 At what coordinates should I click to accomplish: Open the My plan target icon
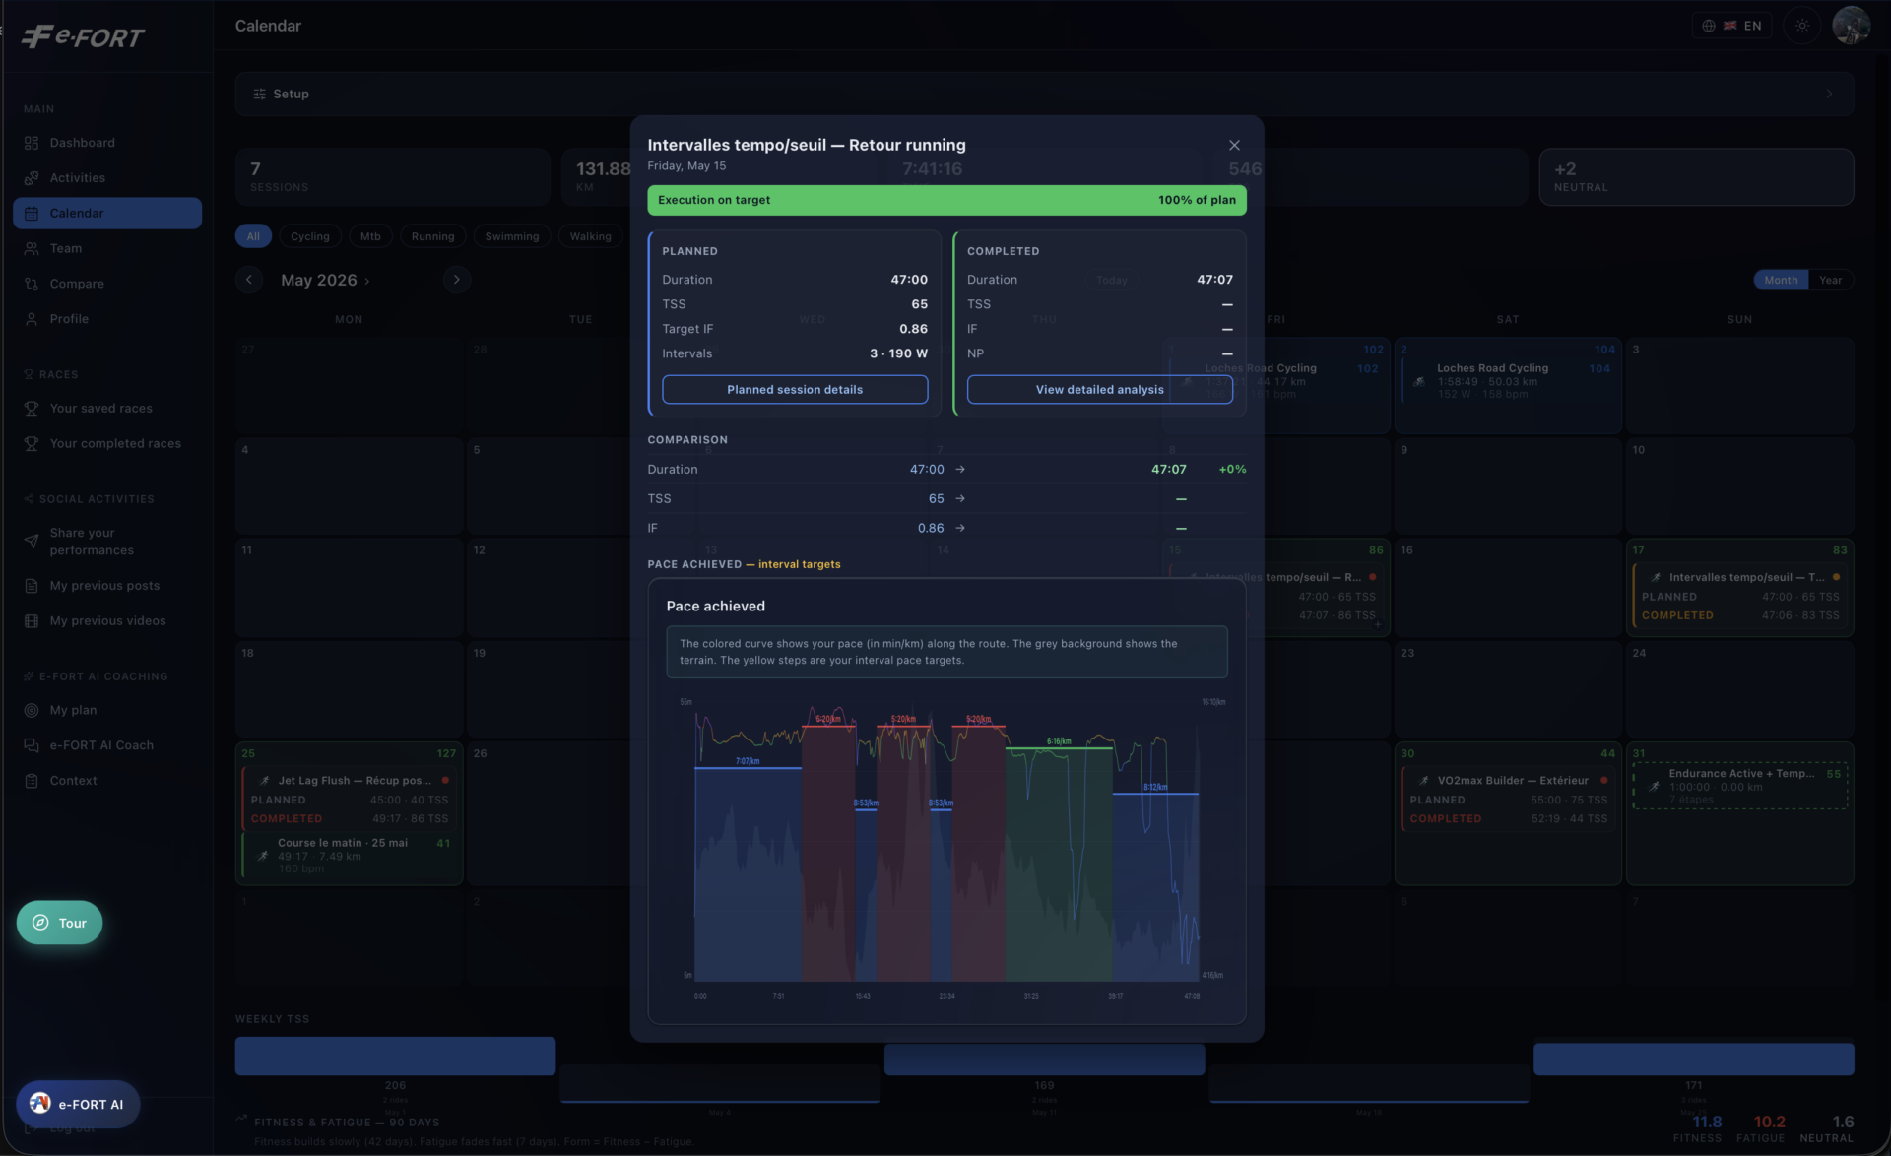click(x=32, y=711)
